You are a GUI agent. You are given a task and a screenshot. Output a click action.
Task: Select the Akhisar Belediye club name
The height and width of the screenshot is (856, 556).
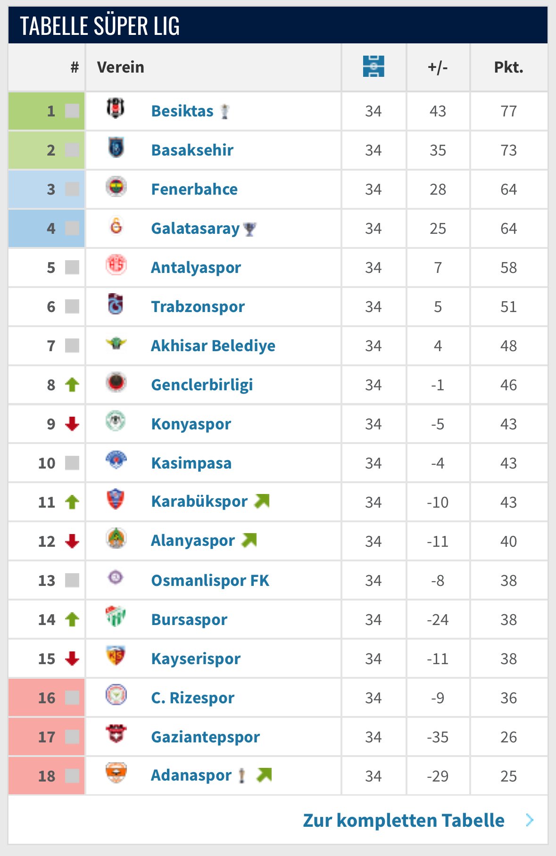click(x=213, y=346)
